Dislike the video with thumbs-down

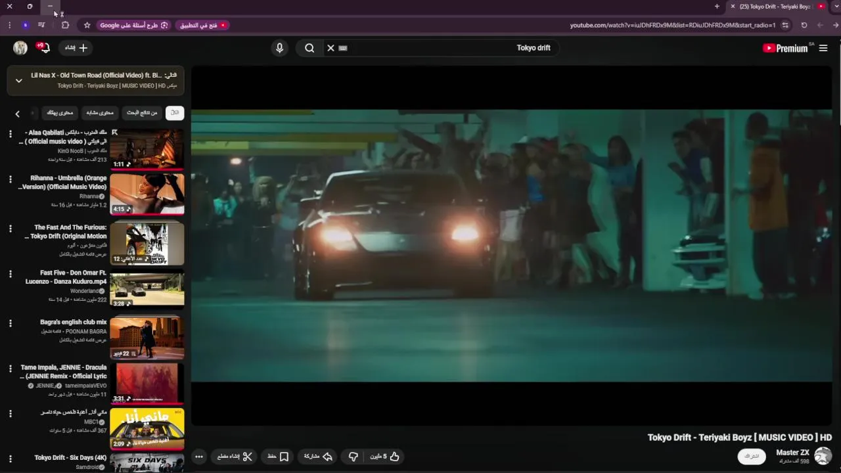[353, 457]
